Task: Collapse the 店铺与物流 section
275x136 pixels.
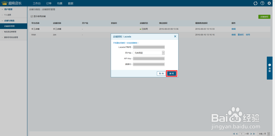Action: [9, 21]
